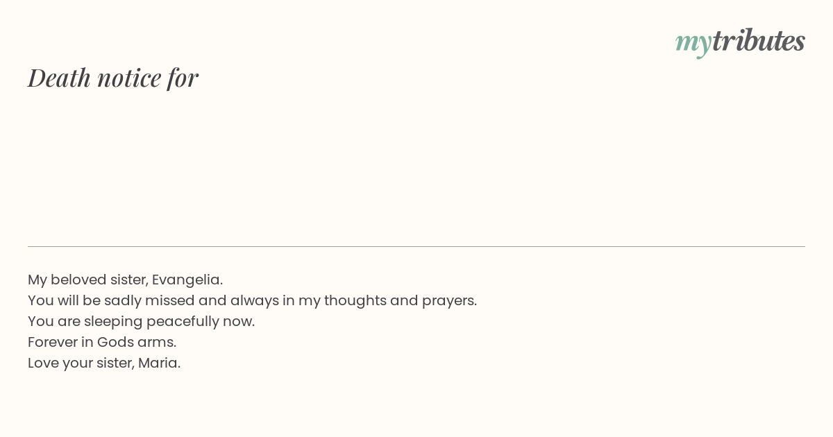833x437 pixels.
Task: Click the word "for" in the heading
Action: point(183,78)
